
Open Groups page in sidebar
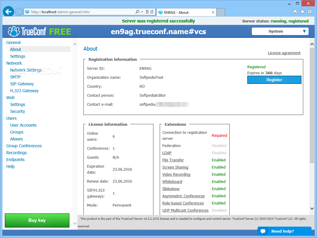[17, 132]
